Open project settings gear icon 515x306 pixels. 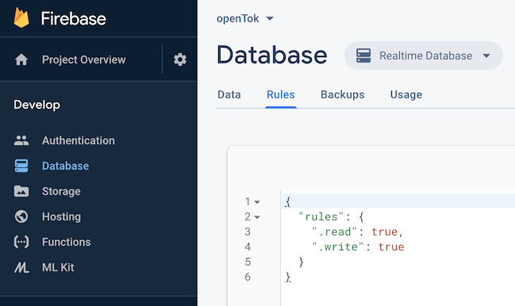[x=180, y=59]
